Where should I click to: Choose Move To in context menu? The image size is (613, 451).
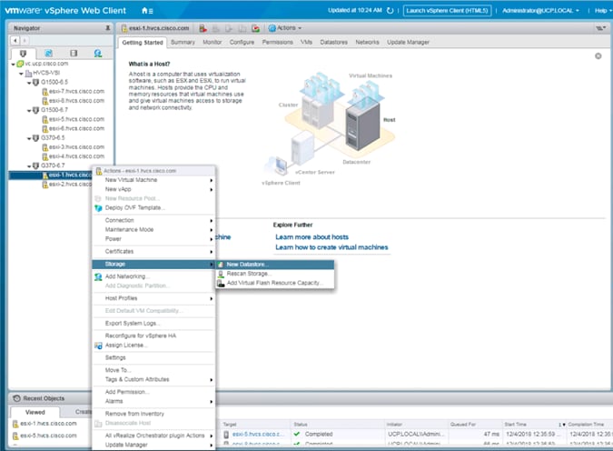point(153,370)
